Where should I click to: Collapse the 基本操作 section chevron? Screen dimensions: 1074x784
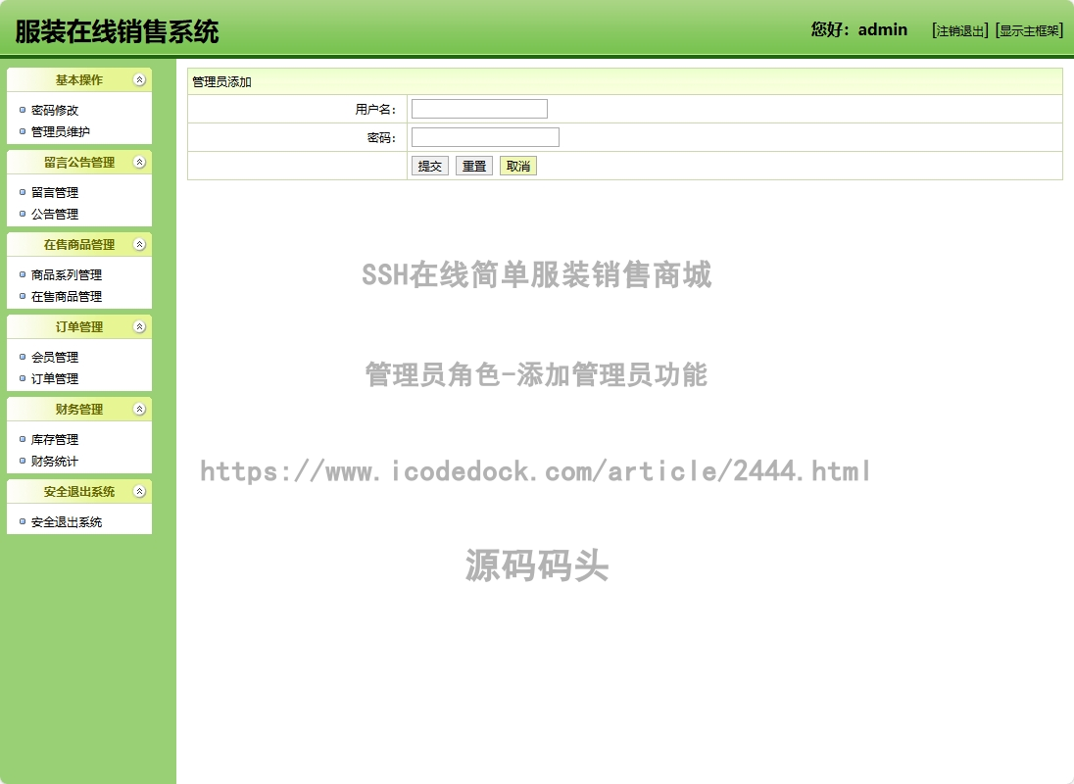point(139,79)
